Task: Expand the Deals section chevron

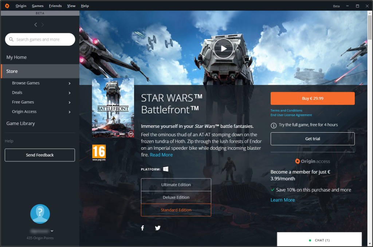Action: (x=69, y=93)
